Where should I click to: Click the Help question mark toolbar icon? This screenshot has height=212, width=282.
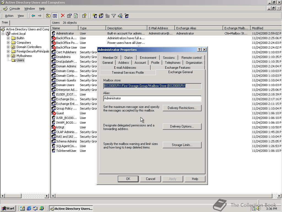(84, 16)
